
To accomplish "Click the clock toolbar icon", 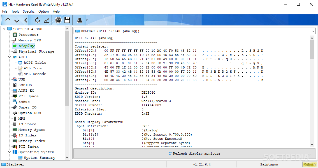I will [x=58, y=20].
